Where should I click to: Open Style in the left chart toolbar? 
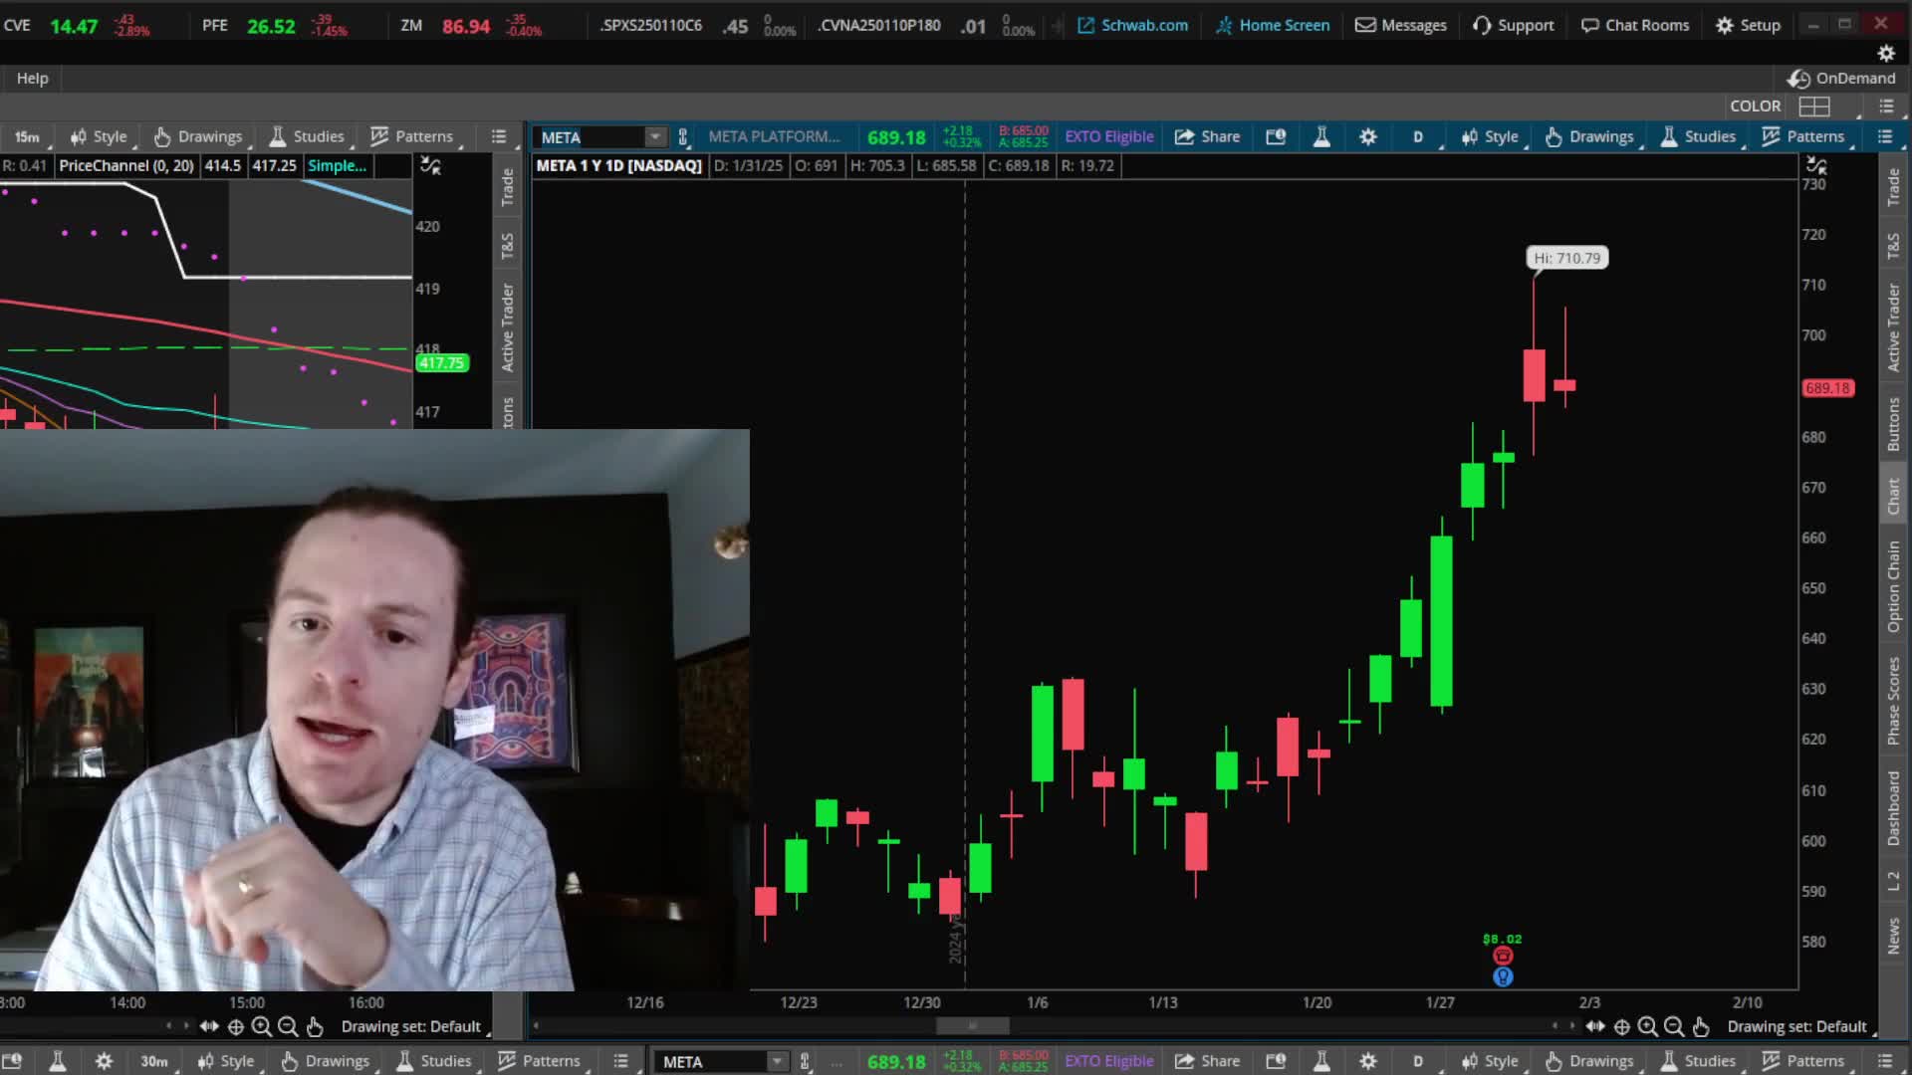pyautogui.click(x=98, y=136)
